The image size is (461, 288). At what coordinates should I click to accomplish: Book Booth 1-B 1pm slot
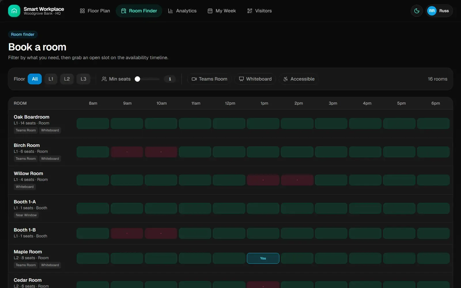(263, 233)
